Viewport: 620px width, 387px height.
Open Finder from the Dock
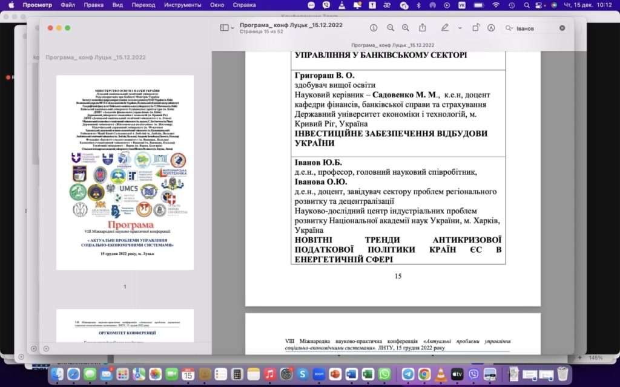click(x=58, y=374)
